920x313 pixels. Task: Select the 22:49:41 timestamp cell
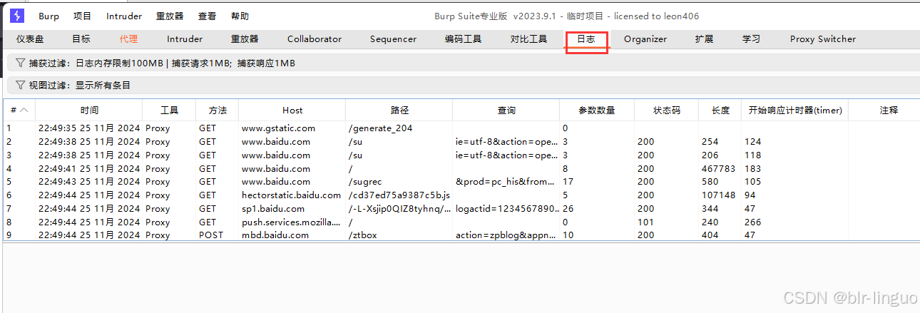click(x=89, y=169)
